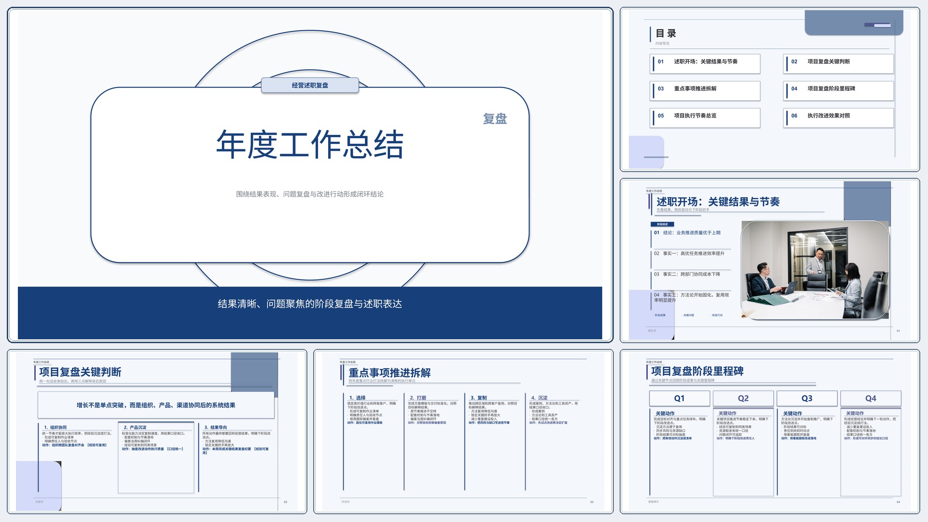Select the slide title 述职开场：关键结果与节奏
The width and height of the screenshot is (928, 522).
718,202
